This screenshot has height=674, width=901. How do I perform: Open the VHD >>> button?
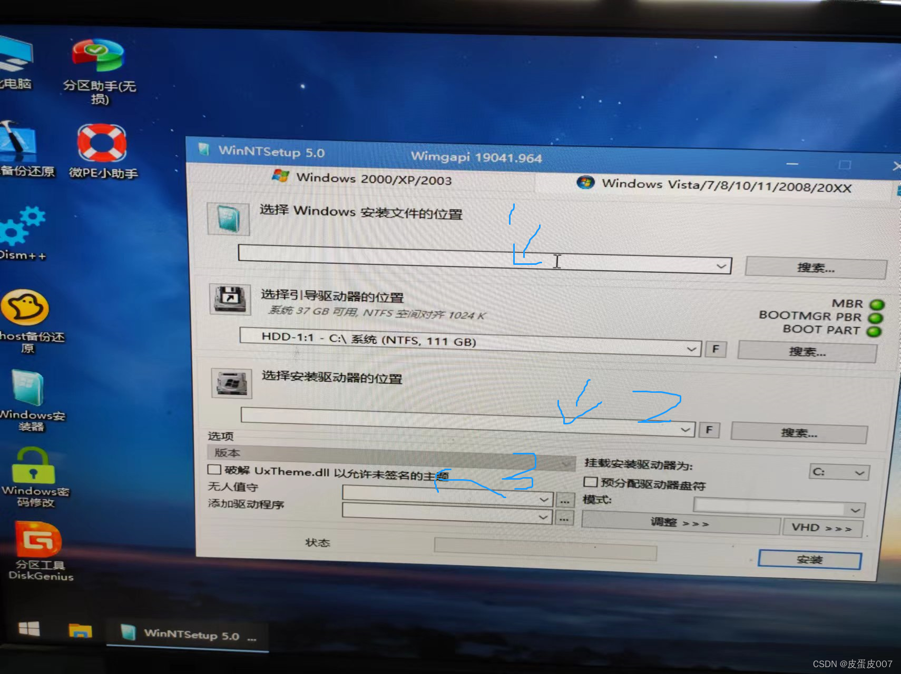pyautogui.click(x=822, y=528)
